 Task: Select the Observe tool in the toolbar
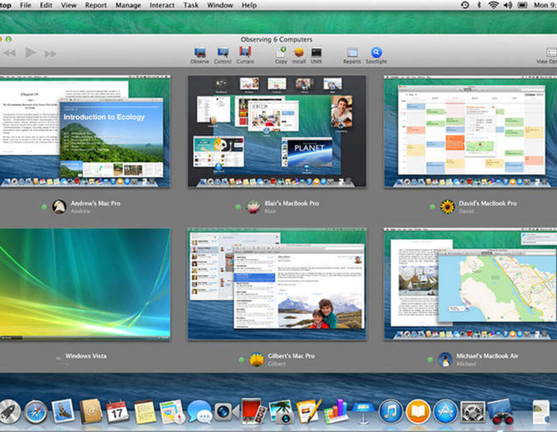point(200,52)
